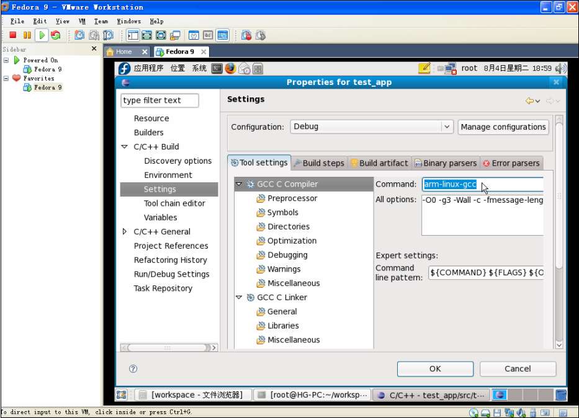Image resolution: width=579 pixels, height=418 pixels.
Task: Switch to C/C++ test_app taskbar window
Action: (x=431, y=395)
